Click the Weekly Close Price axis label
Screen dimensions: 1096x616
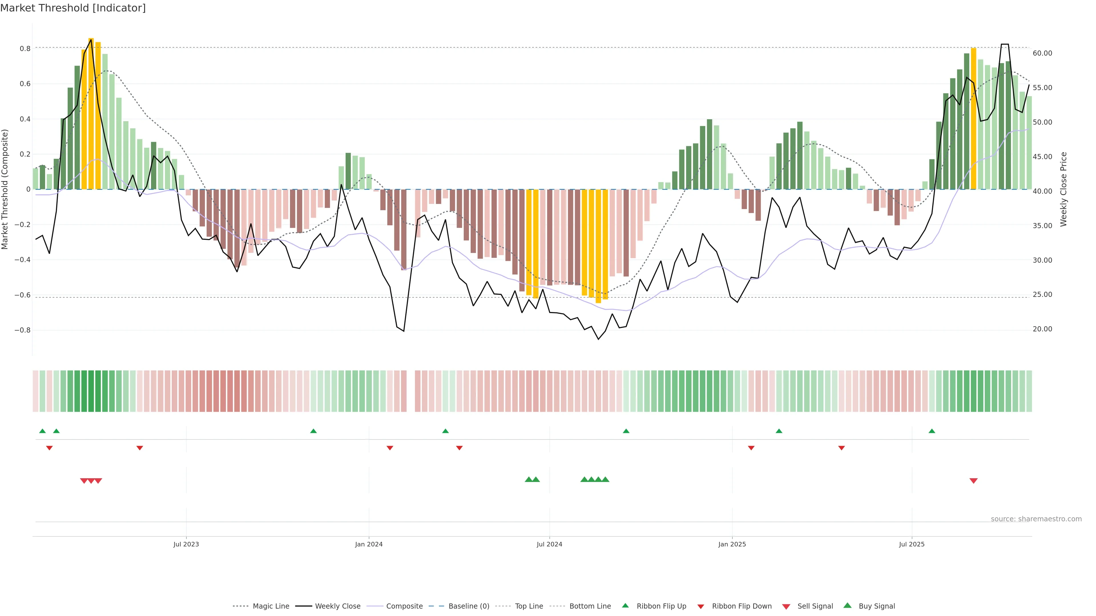pos(1063,189)
